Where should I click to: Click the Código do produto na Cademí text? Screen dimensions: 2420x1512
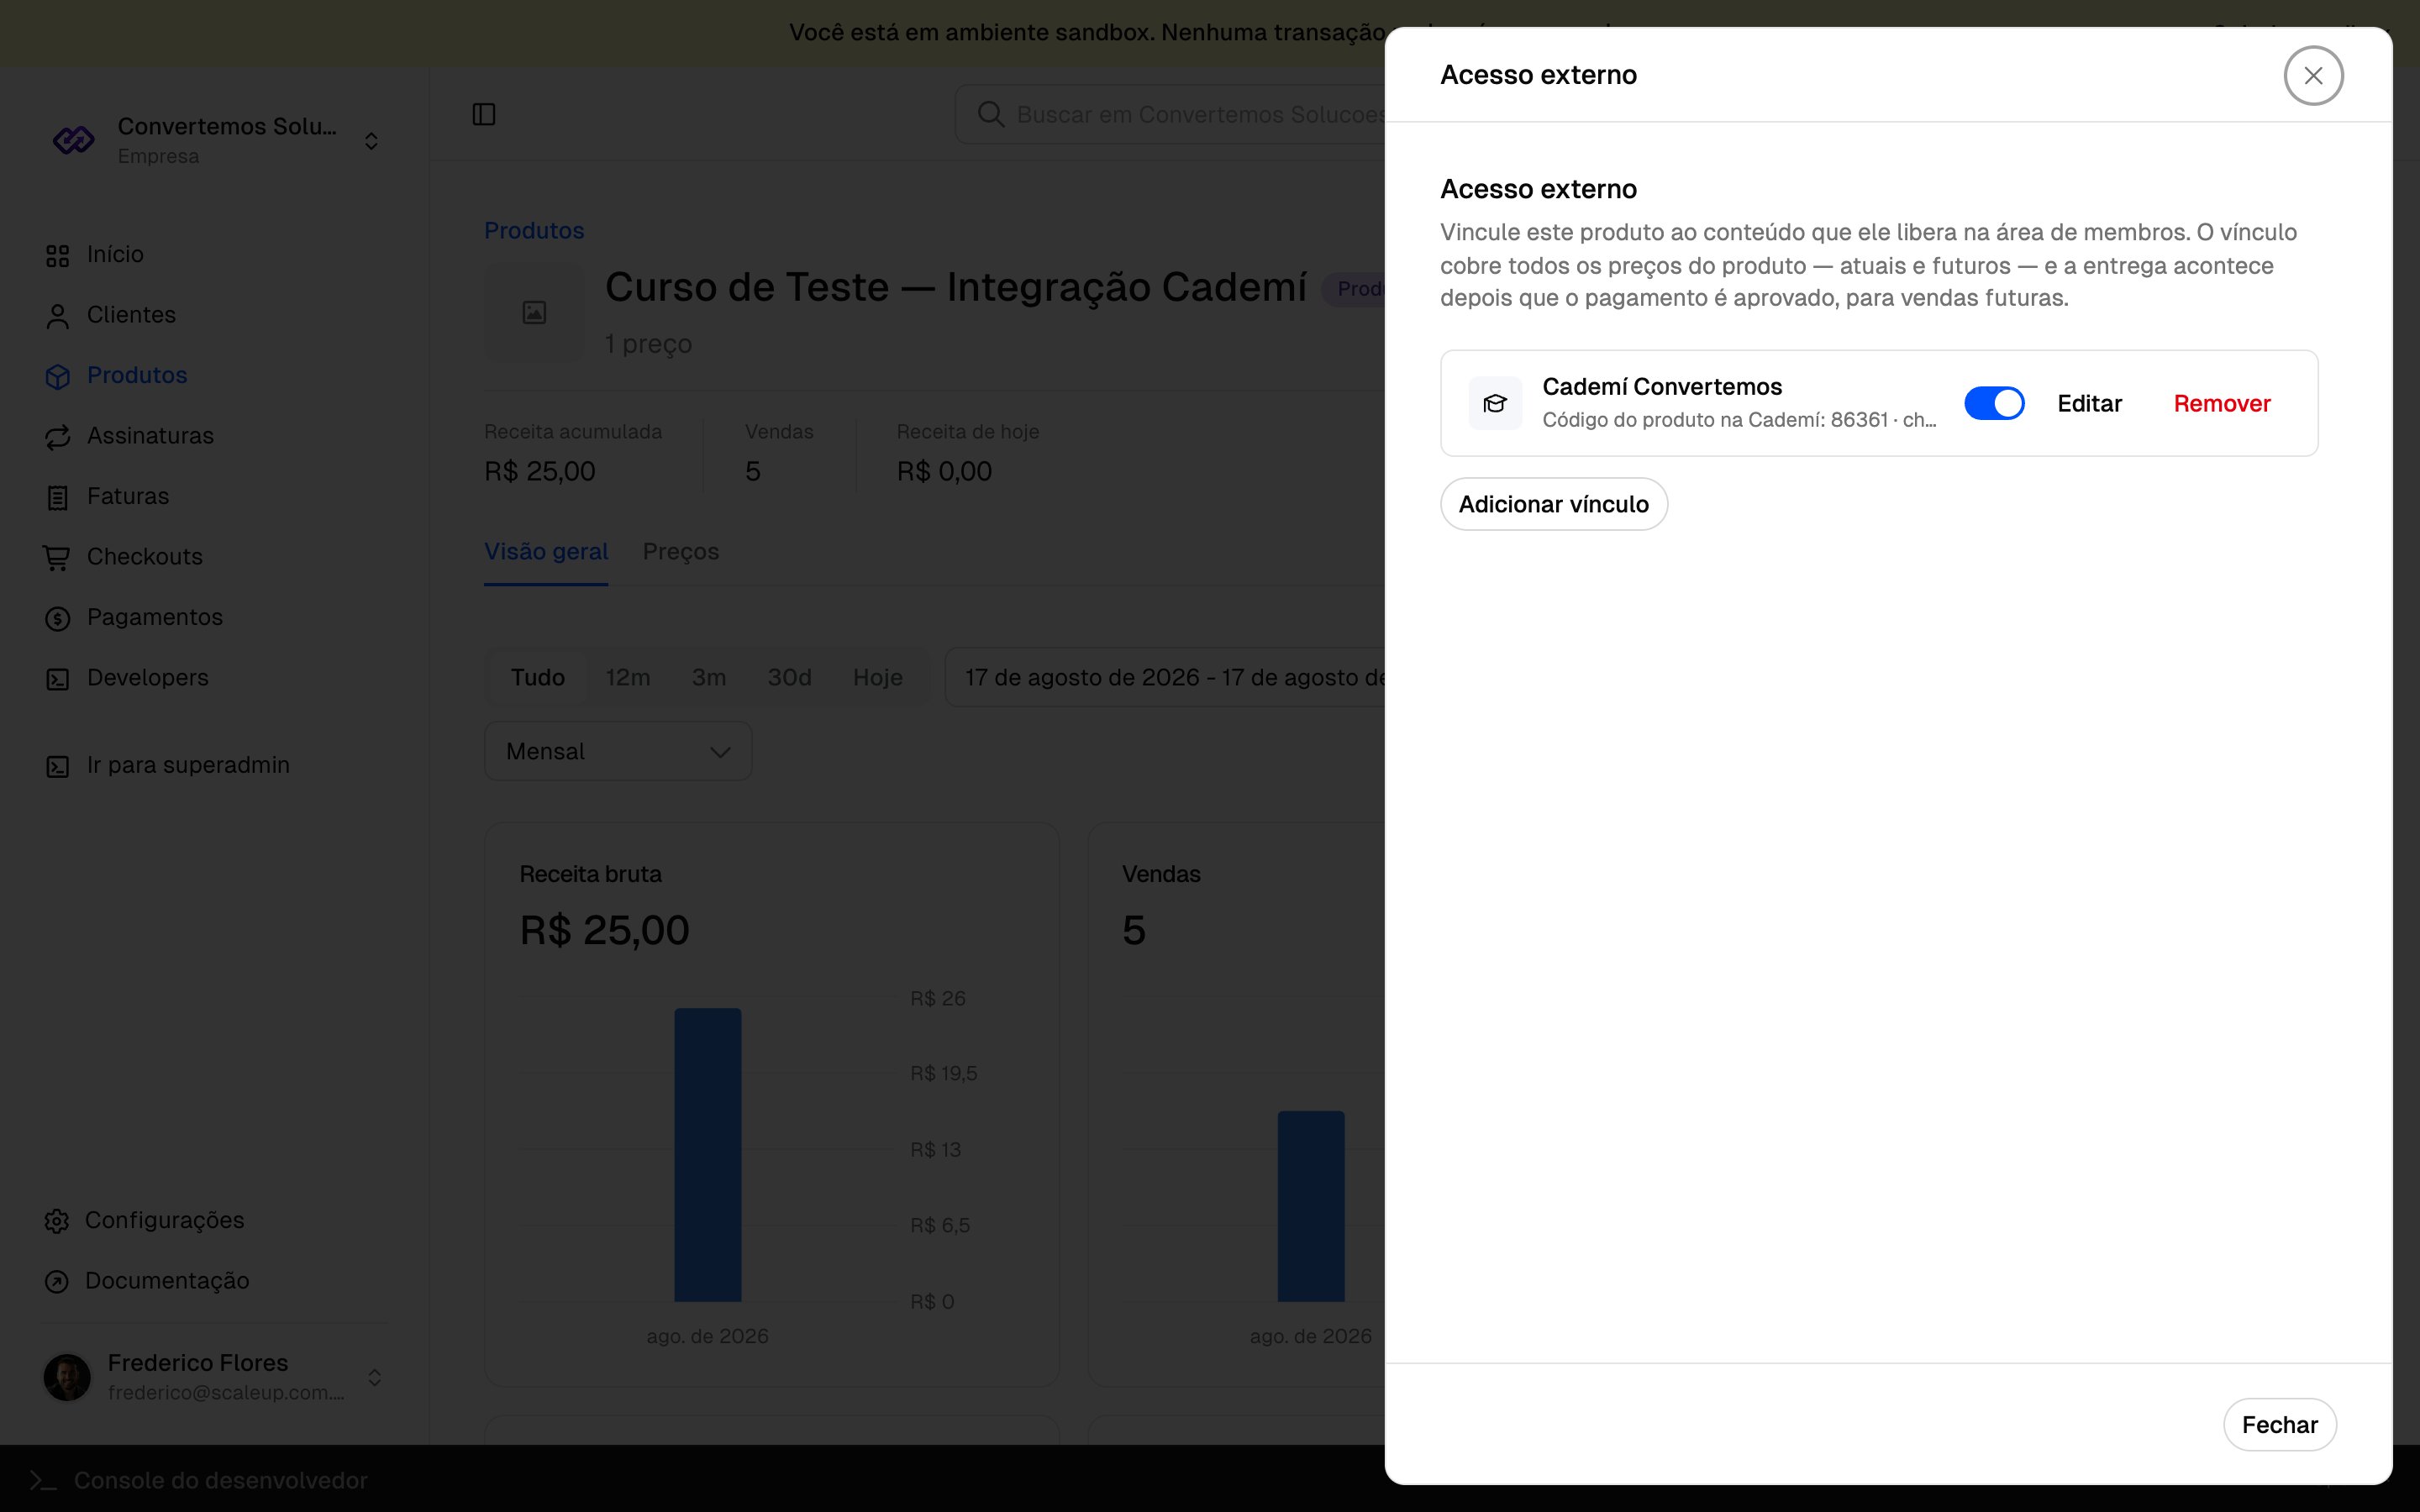coord(1739,420)
